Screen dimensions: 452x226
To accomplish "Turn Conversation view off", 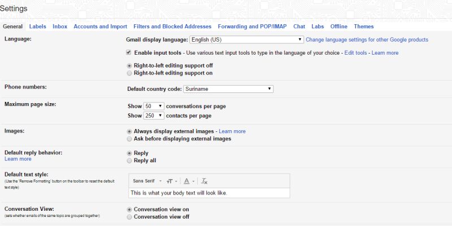I will 129,217.
